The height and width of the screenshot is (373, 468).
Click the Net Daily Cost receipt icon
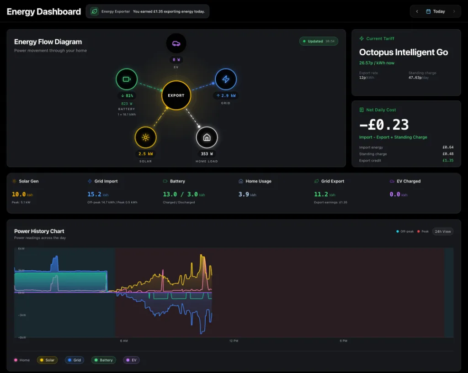pyautogui.click(x=362, y=110)
